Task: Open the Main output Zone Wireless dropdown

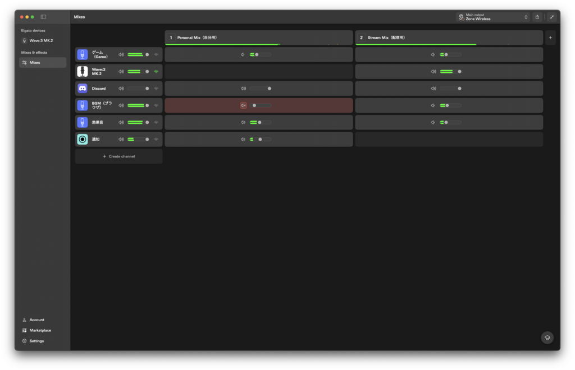Action: pyautogui.click(x=493, y=17)
